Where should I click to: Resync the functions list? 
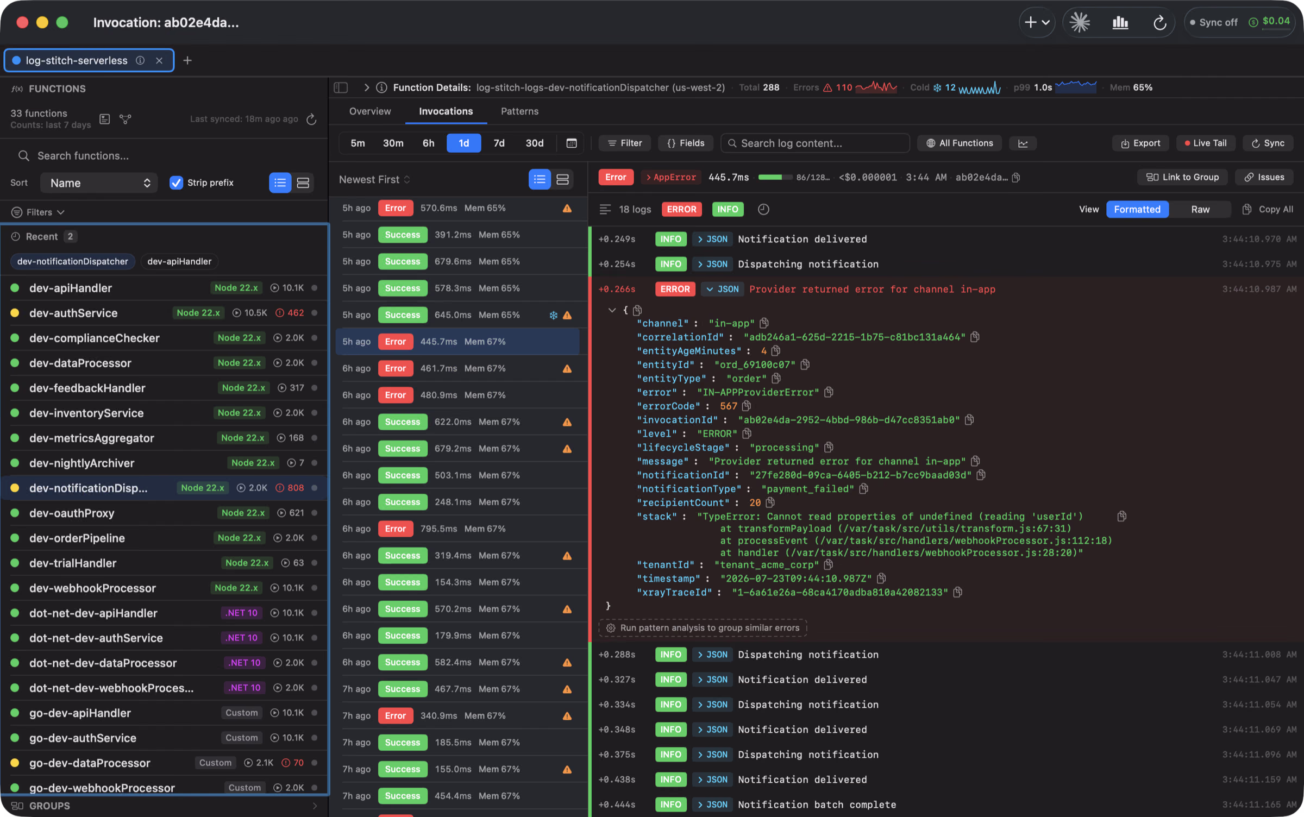coord(311,119)
